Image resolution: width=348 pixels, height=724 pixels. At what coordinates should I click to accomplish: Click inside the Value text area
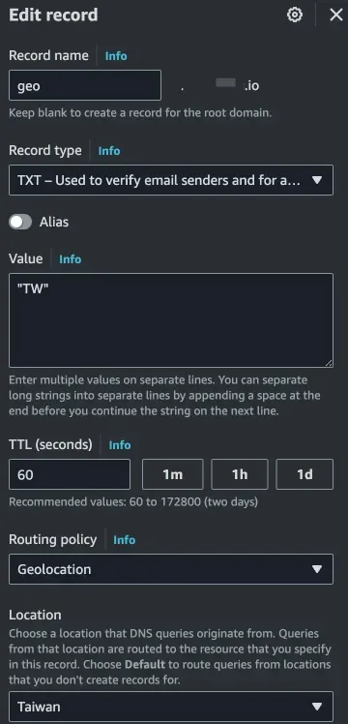click(x=171, y=320)
